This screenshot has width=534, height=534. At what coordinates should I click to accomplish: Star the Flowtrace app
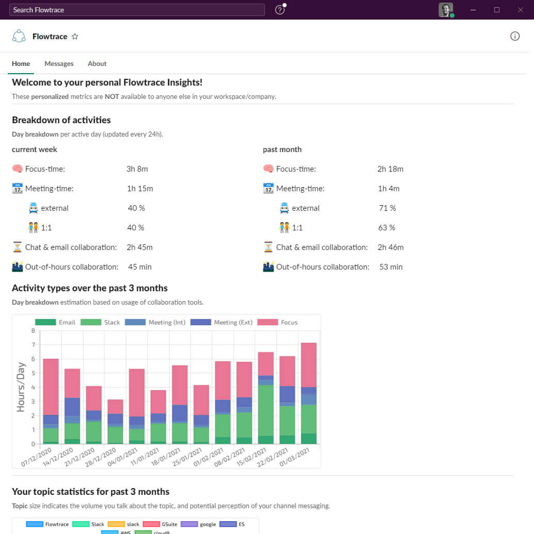75,37
